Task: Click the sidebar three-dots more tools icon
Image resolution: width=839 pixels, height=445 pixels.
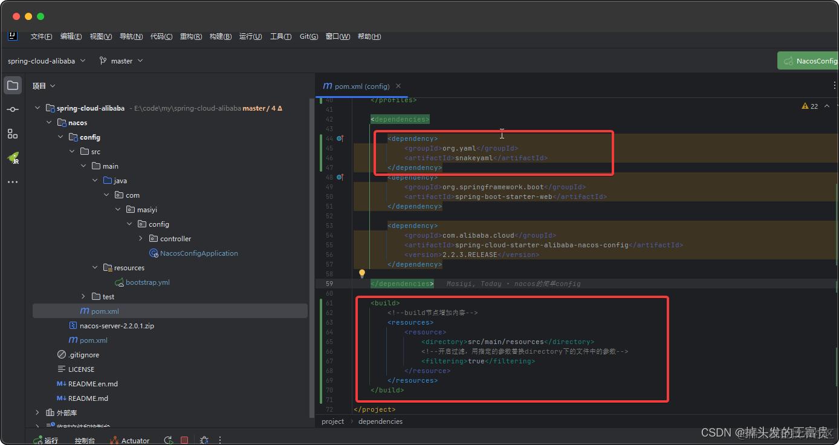Action: (13, 182)
